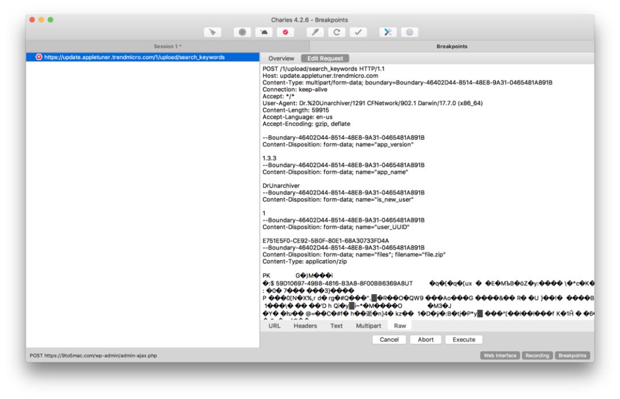Click the validate checkmark icon
The height and width of the screenshot is (399, 620).
pyautogui.click(x=358, y=32)
